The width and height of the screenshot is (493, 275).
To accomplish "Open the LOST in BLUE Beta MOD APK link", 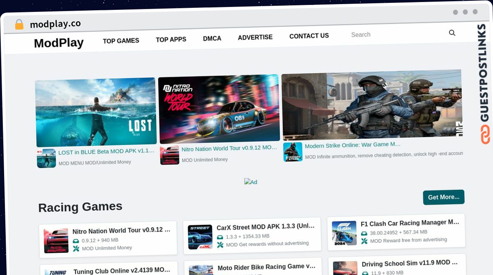I will click(106, 151).
